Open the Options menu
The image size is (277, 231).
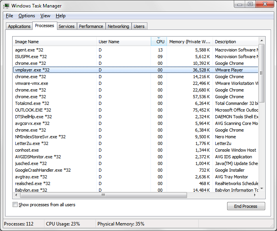pos(27,16)
